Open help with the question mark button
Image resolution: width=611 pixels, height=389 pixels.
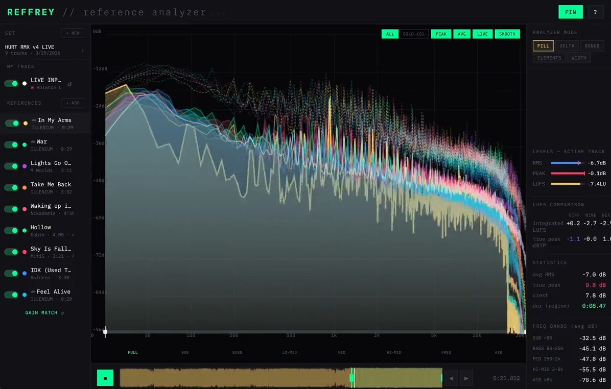coord(595,12)
